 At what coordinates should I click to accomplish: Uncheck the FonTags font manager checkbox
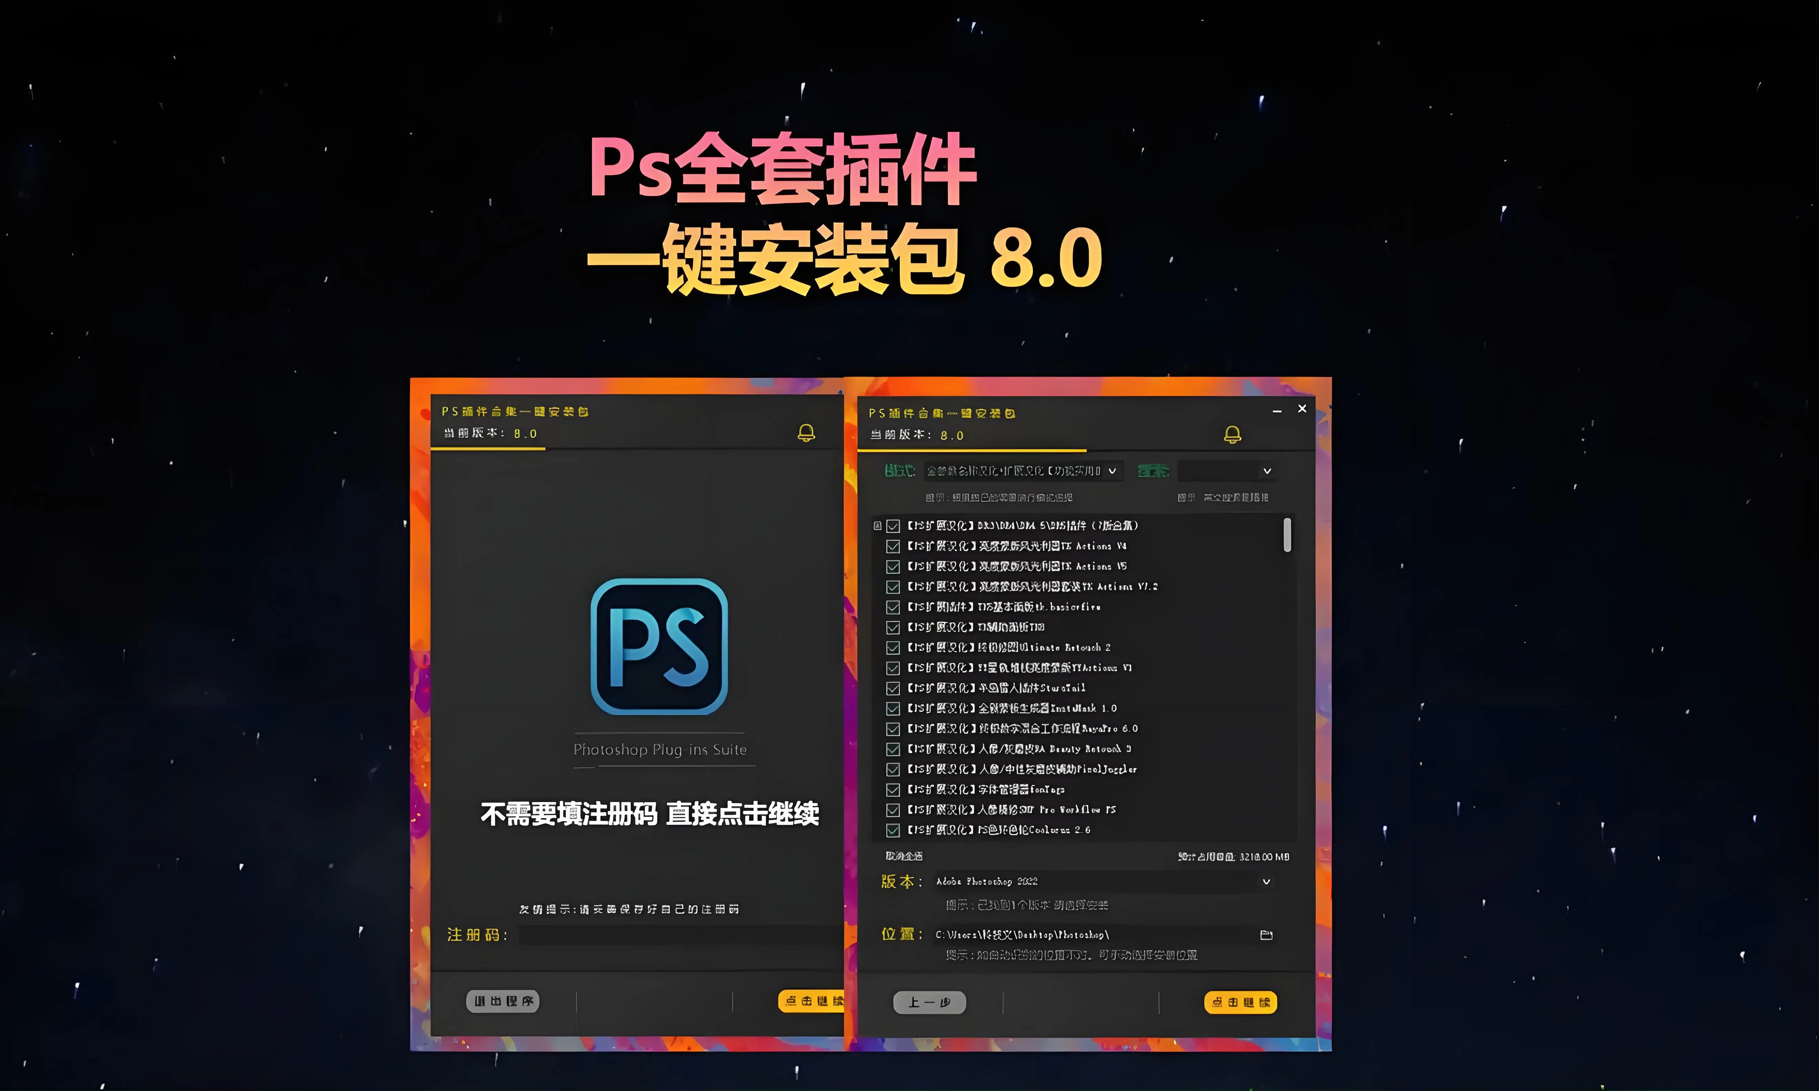click(x=893, y=790)
